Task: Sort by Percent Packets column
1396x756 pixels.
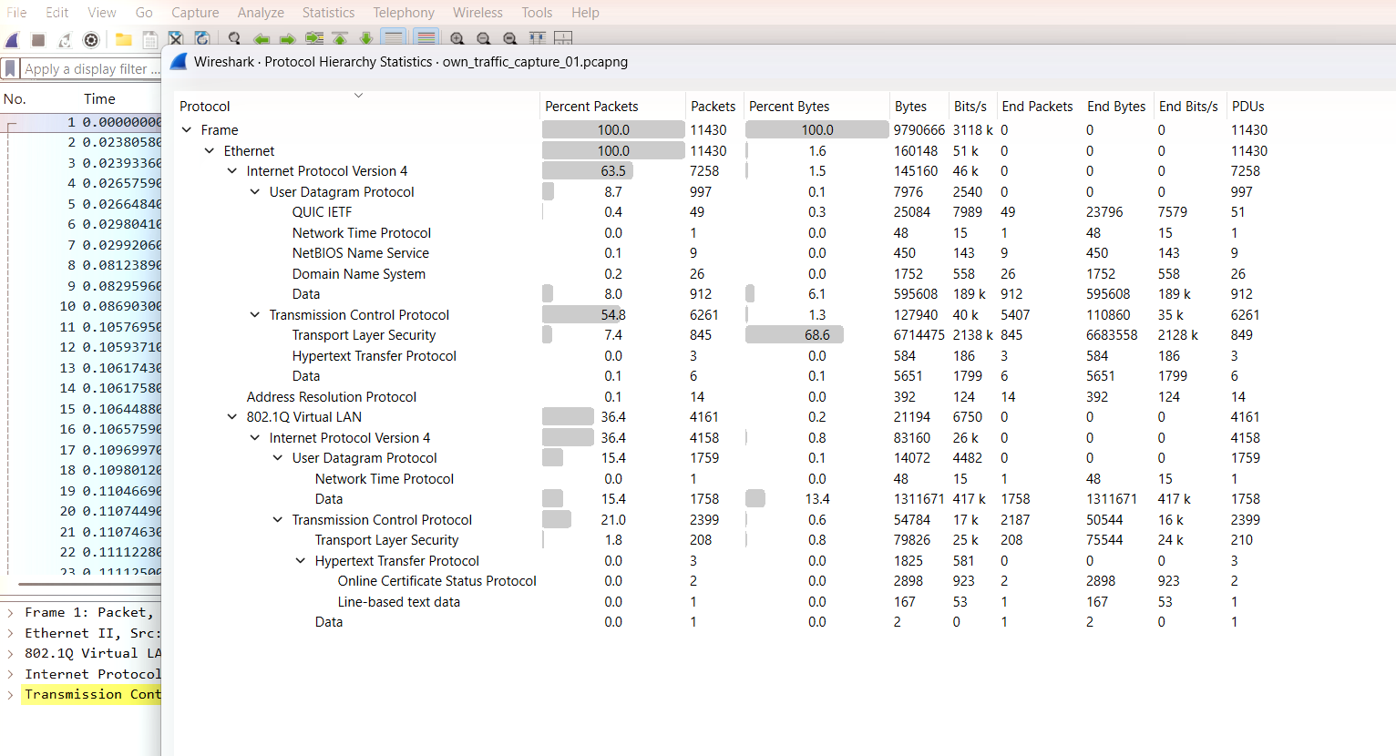Action: point(612,107)
